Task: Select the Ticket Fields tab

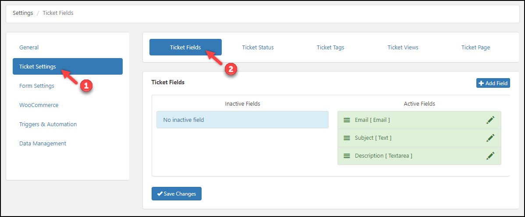Action: [x=185, y=48]
